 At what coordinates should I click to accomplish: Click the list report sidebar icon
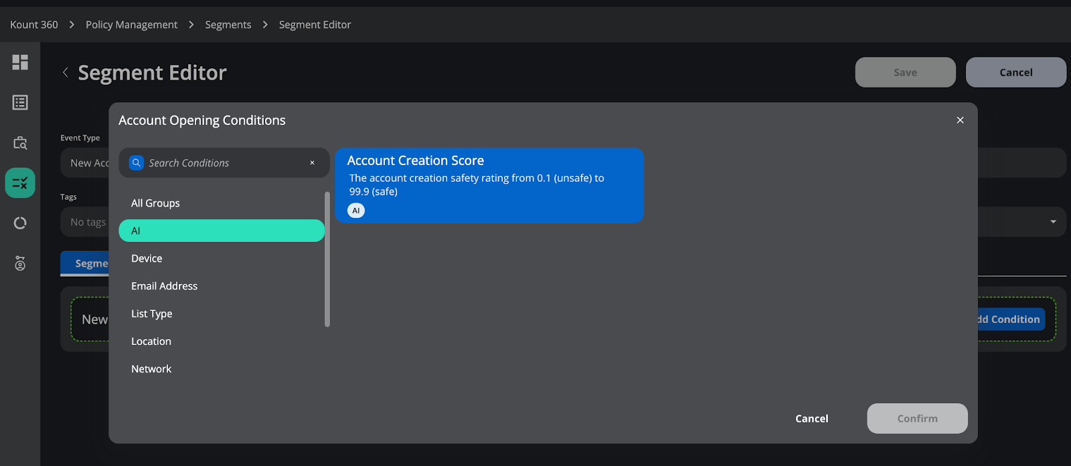(20, 102)
